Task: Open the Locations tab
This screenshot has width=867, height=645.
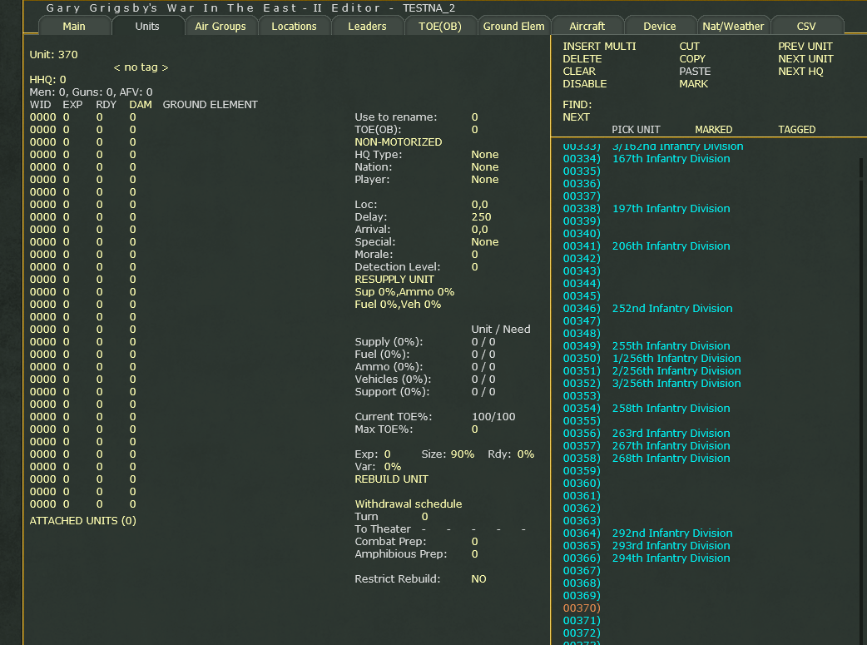Action: coord(294,26)
